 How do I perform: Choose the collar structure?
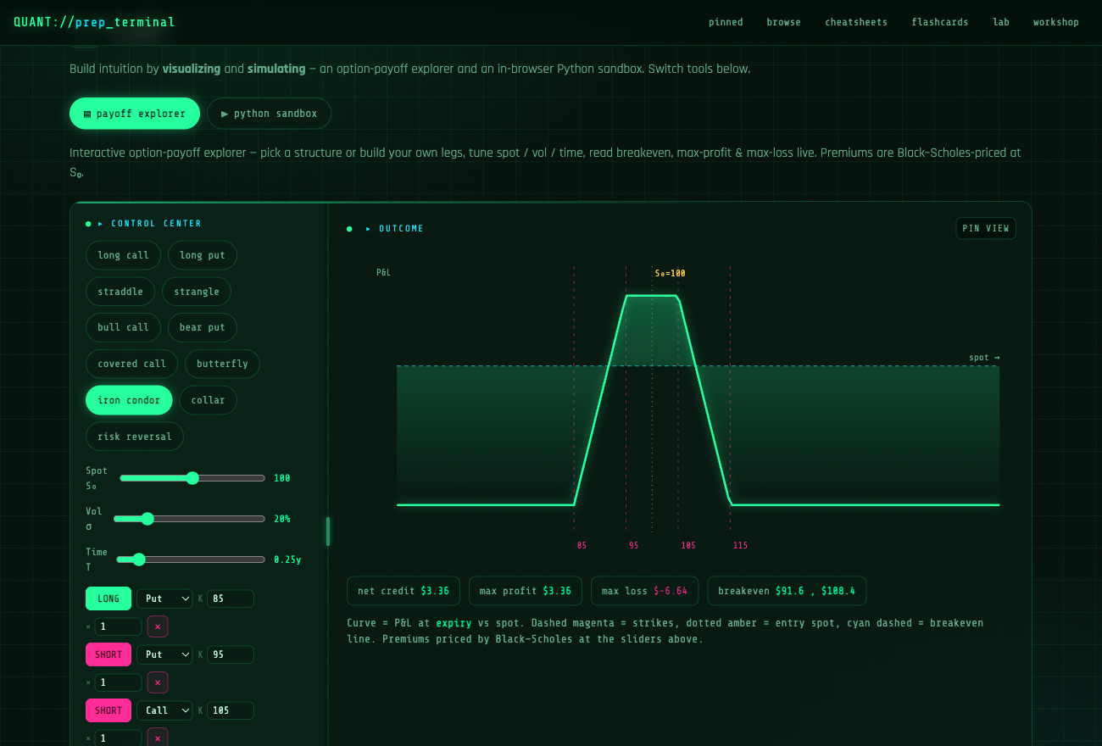tap(209, 400)
